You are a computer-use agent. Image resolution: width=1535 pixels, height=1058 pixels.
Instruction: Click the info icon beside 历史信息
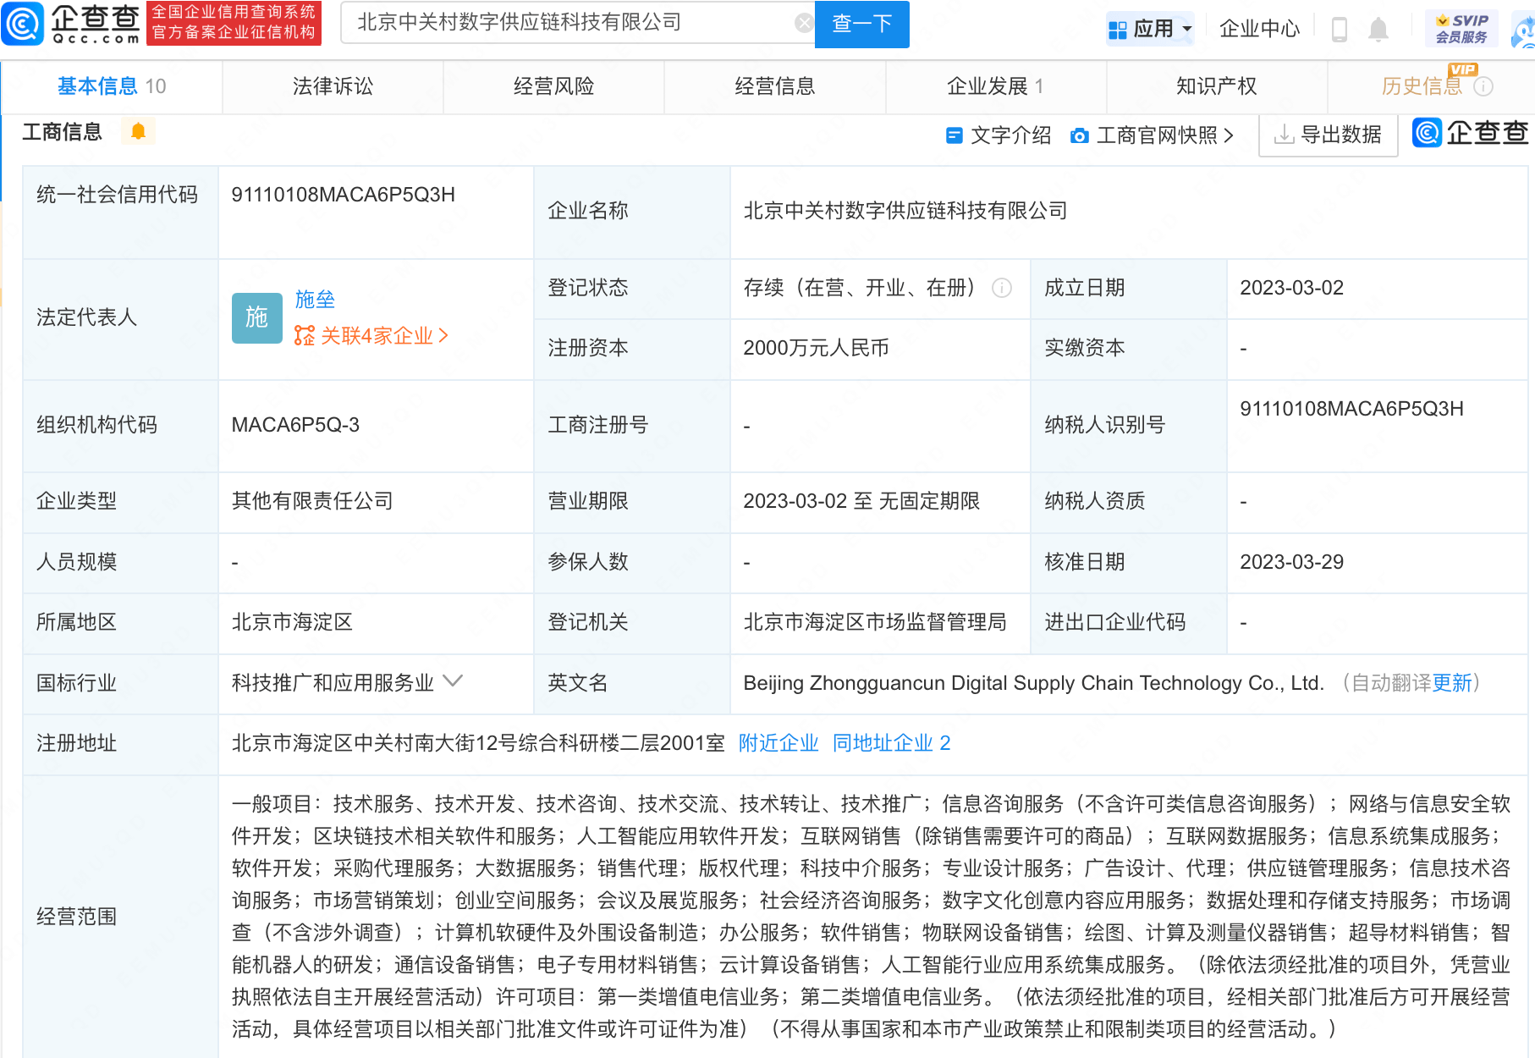(x=1483, y=86)
